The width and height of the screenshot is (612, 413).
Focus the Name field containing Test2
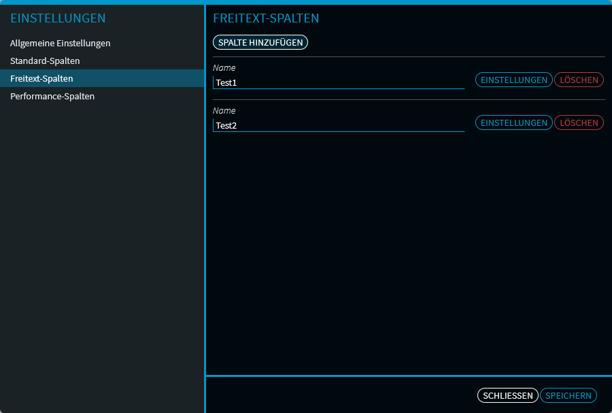point(338,125)
